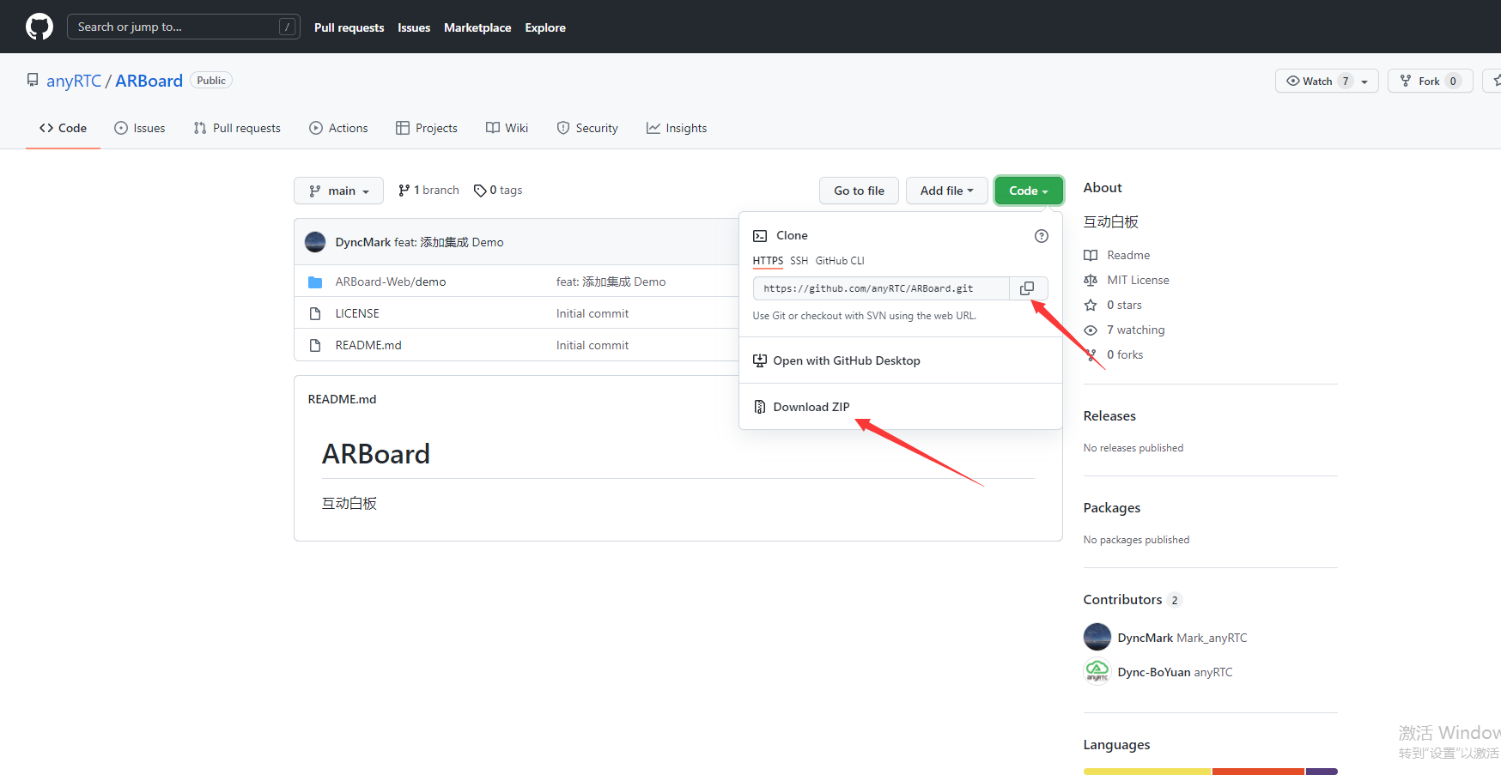Image resolution: width=1501 pixels, height=775 pixels.
Task: Open the ARBoard repository name link
Action: pos(149,81)
